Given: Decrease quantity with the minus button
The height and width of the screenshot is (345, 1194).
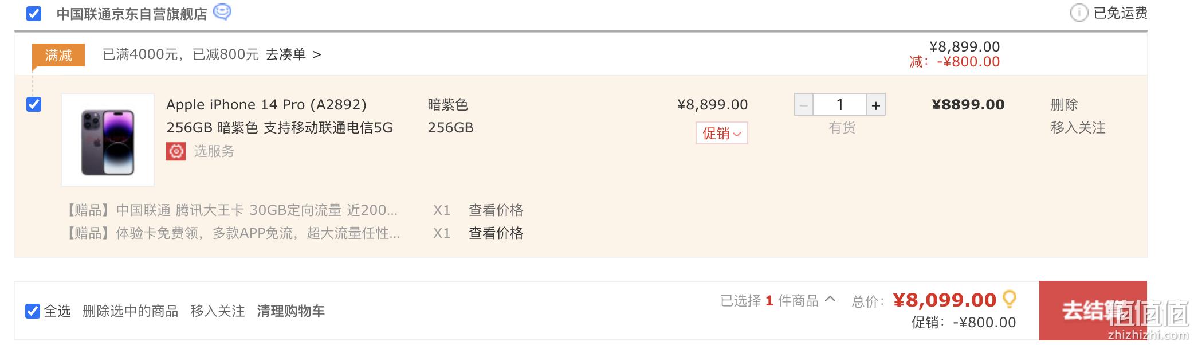Looking at the screenshot, I should click(x=803, y=105).
